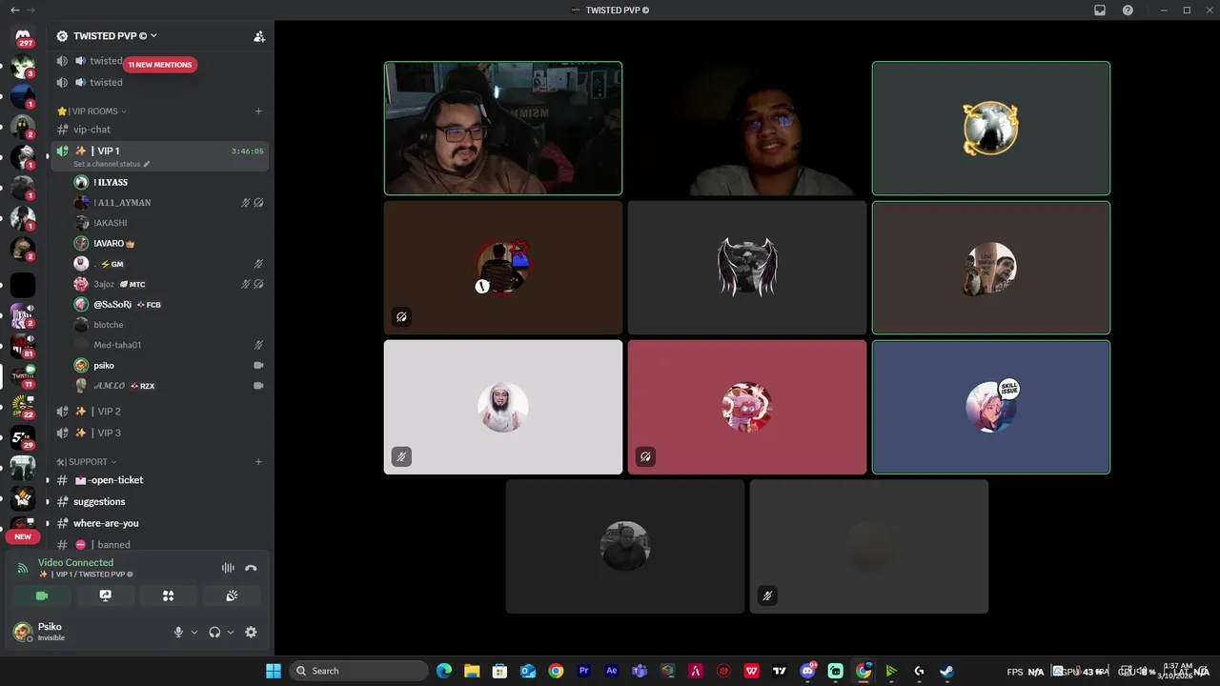The image size is (1220, 686).
Task: Open microphone input options arrow
Action: (194, 632)
